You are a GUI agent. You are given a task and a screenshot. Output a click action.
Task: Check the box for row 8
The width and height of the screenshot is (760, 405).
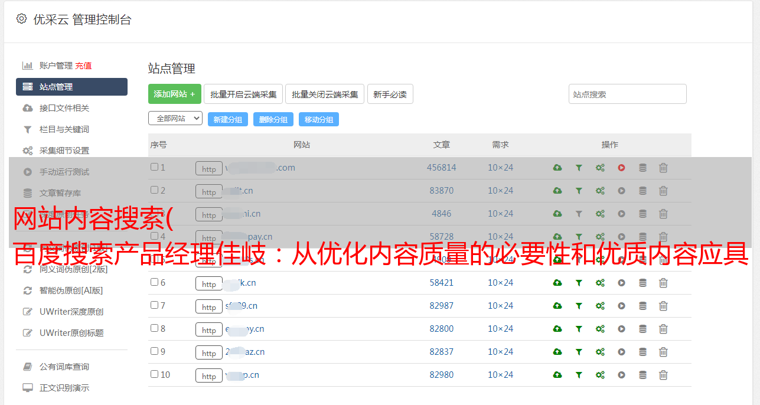point(154,328)
